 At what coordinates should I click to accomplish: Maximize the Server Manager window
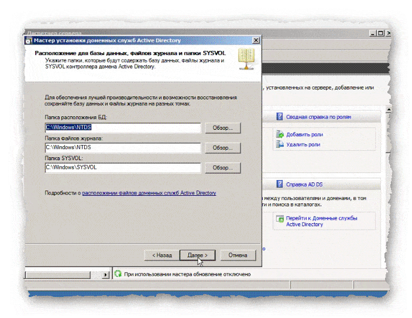(380, 33)
